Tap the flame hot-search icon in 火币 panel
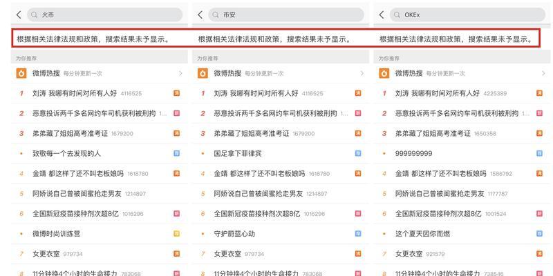Viewport: 553px width, 276px height. pyautogui.click(x=21, y=73)
